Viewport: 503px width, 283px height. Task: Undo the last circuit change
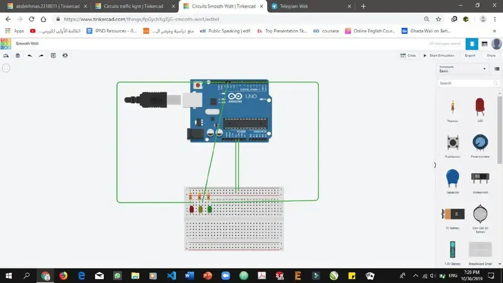pyautogui.click(x=30, y=55)
